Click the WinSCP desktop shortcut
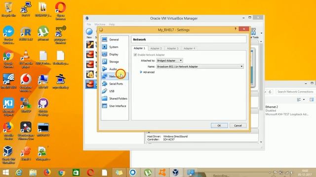This screenshot has width=316, height=177. click(26, 105)
